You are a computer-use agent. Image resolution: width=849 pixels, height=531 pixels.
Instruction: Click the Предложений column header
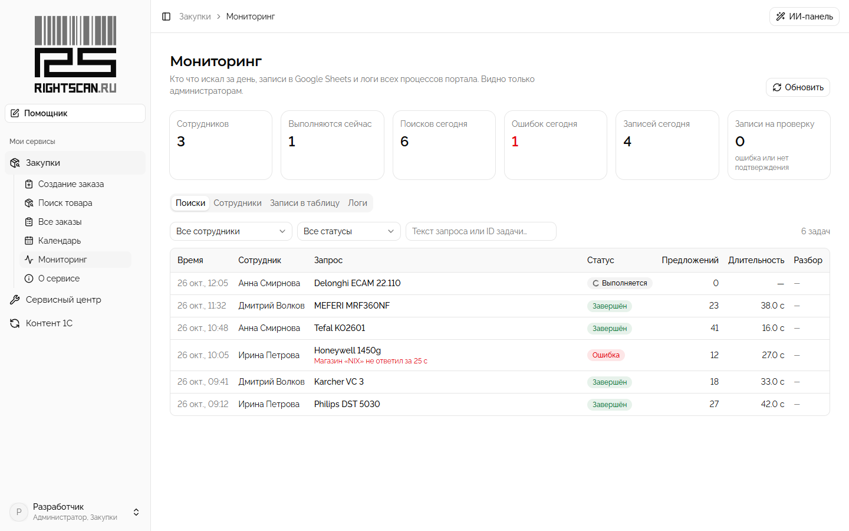point(690,260)
